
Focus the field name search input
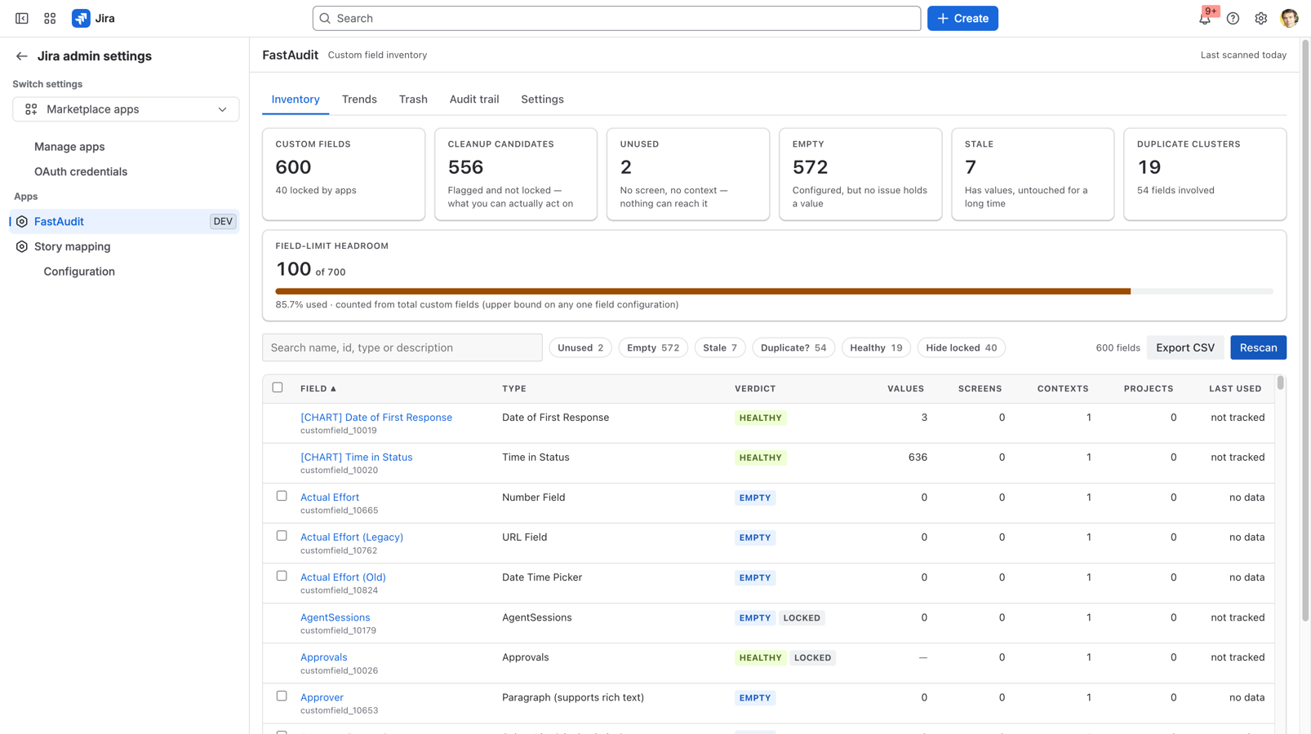click(x=402, y=347)
